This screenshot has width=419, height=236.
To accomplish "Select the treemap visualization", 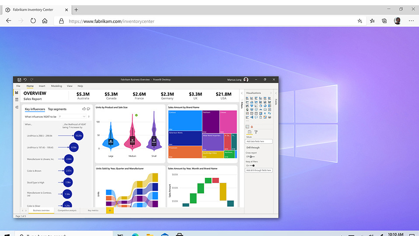I will coord(269,106).
